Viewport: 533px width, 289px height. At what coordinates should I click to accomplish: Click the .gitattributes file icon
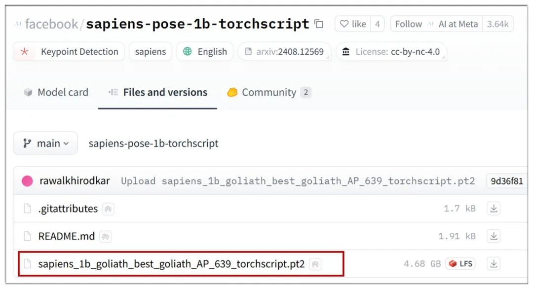coord(27,209)
